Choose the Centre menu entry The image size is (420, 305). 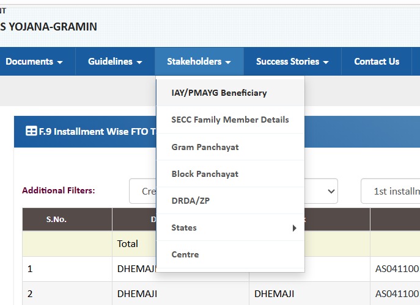[x=230, y=254]
